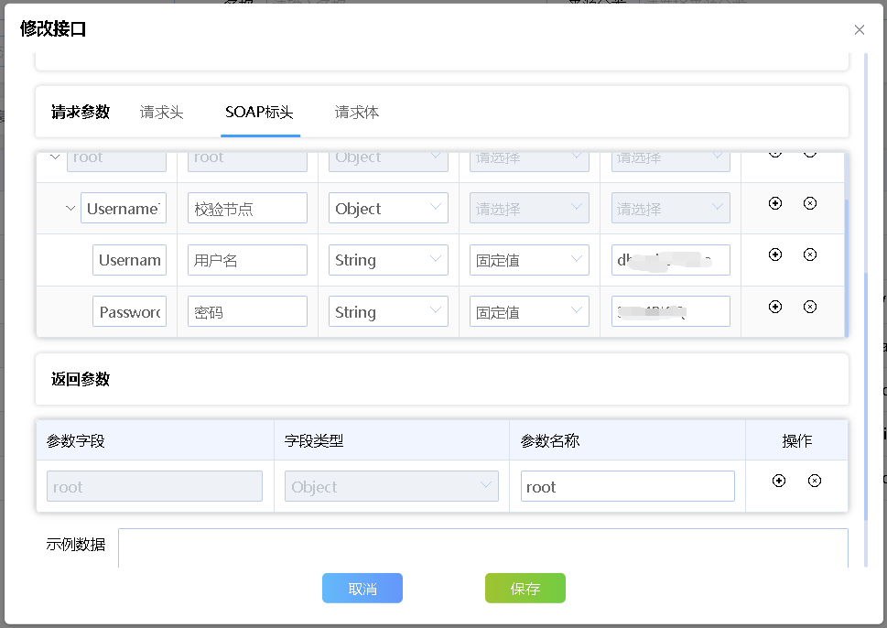Screen dimensions: 887x628
Task: Delete the Usernametoken parameter row
Action: click(x=810, y=203)
